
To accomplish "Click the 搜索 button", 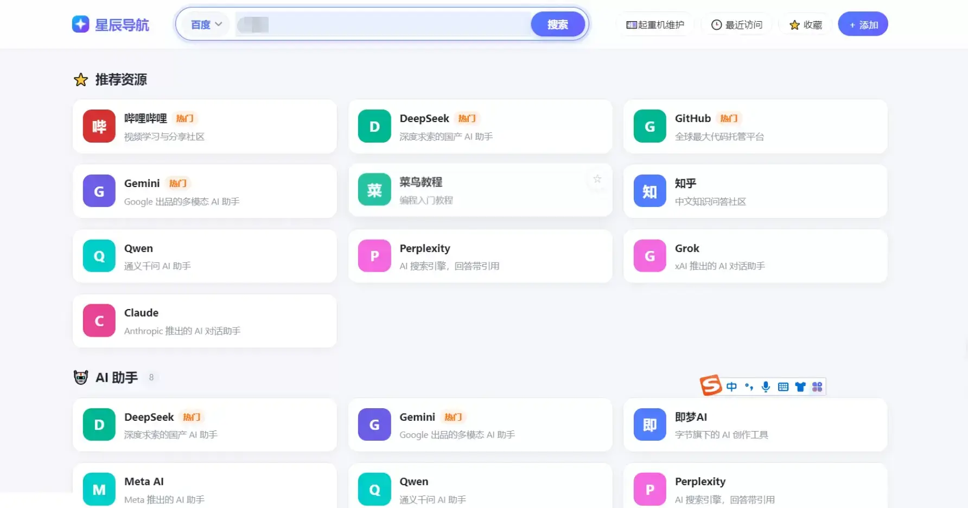I will [558, 24].
